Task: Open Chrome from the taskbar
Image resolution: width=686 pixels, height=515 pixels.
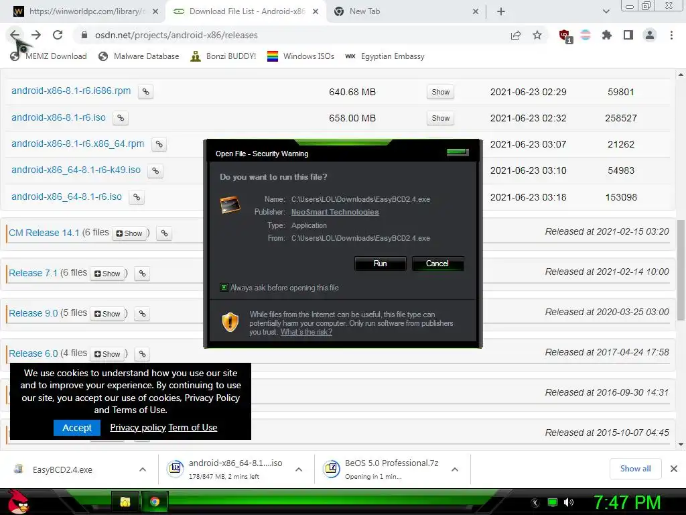Action: [154, 502]
